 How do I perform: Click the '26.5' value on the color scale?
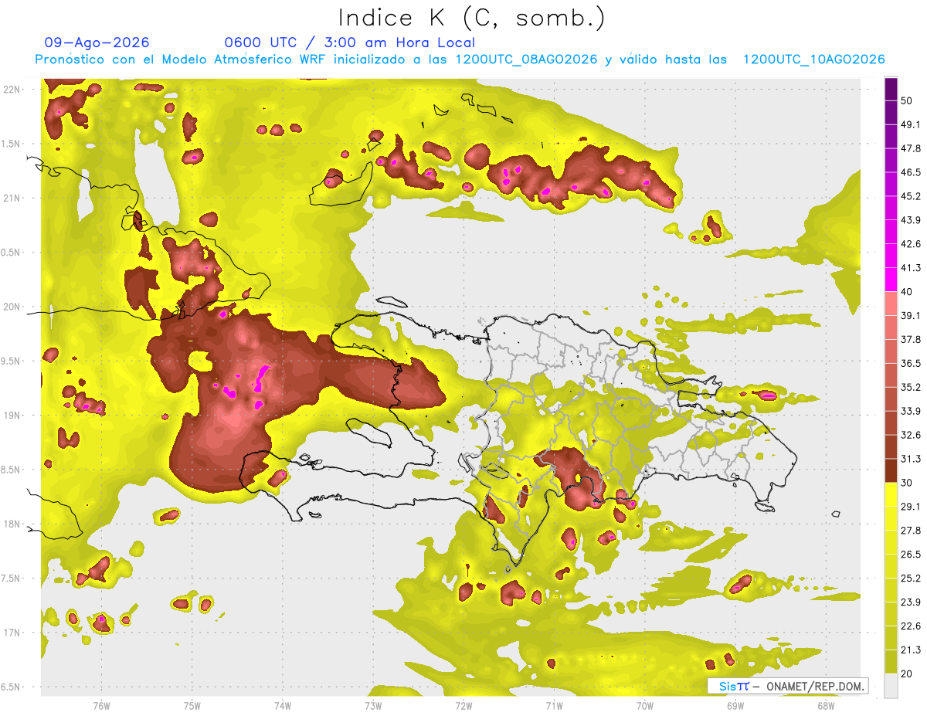tap(911, 555)
